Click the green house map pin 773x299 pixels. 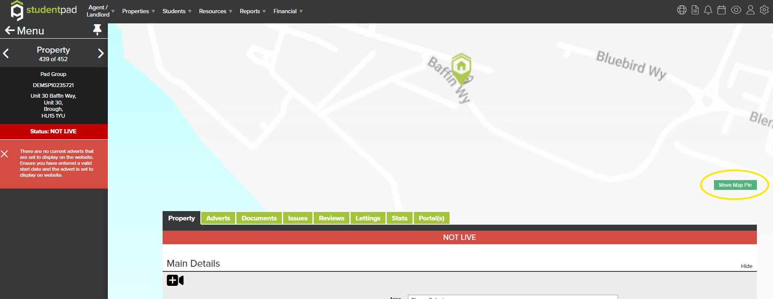(461, 67)
